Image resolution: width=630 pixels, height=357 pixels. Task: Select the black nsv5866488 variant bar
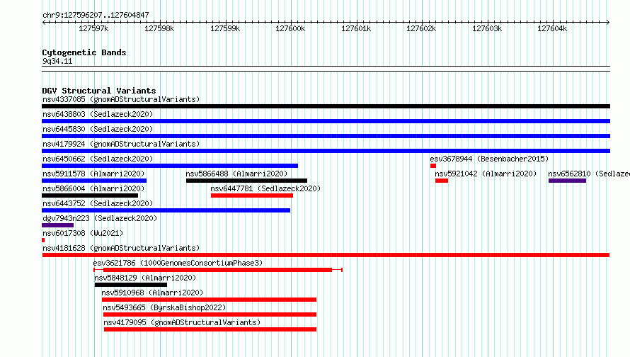pyautogui.click(x=247, y=181)
